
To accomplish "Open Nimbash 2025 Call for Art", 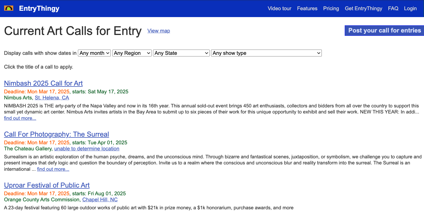I will point(43,83).
